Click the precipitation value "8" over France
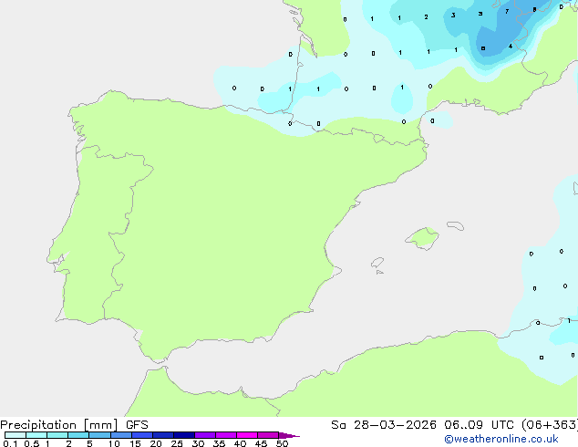Image resolution: width=578 pixels, height=447 pixels. (x=534, y=10)
